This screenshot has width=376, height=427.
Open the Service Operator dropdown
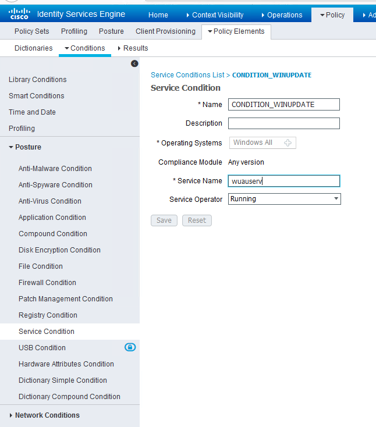(284, 199)
